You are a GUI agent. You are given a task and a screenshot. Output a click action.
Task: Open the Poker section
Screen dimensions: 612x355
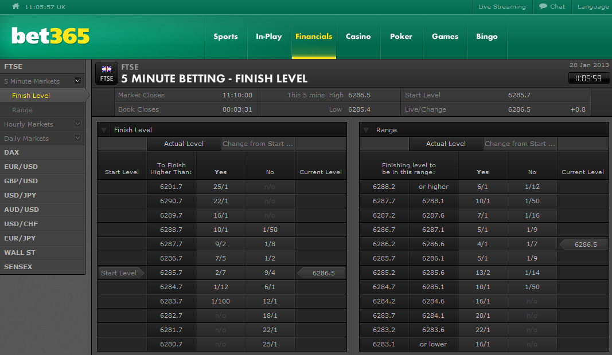coord(401,37)
